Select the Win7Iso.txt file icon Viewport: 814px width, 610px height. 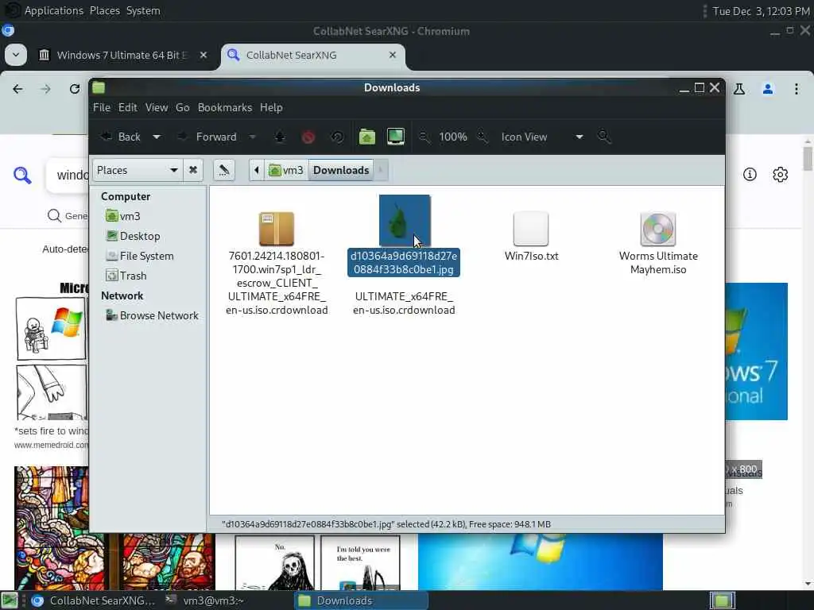pos(530,229)
